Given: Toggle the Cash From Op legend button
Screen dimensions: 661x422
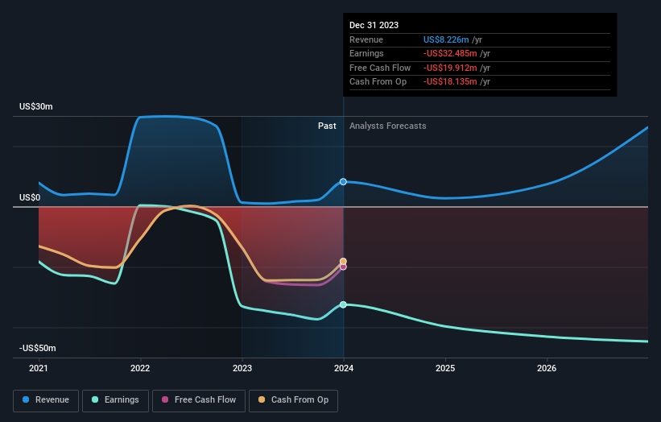Looking at the screenshot, I should pyautogui.click(x=293, y=400).
